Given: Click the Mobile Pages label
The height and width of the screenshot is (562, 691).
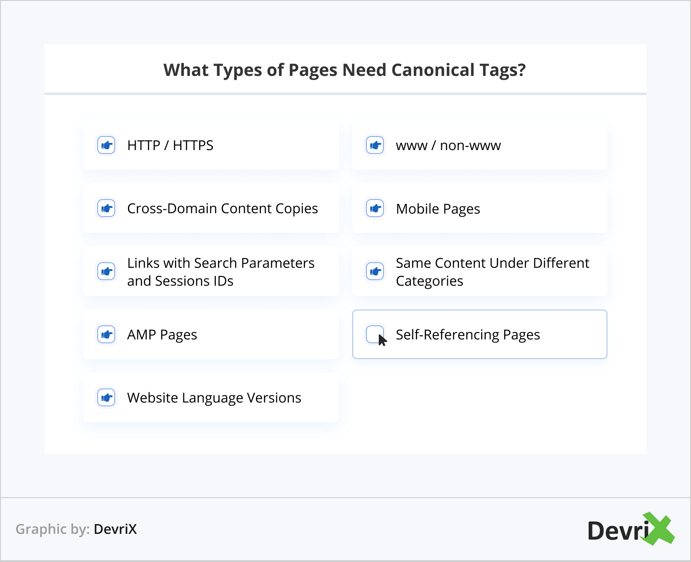Looking at the screenshot, I should pyautogui.click(x=438, y=209).
